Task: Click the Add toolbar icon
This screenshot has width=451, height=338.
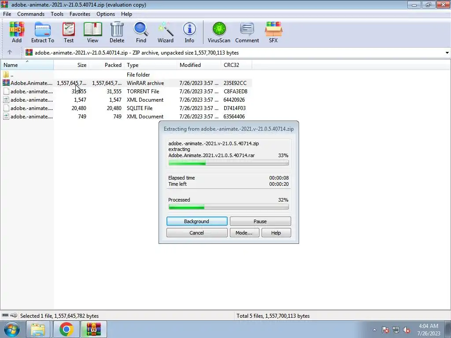Action: 17,32
